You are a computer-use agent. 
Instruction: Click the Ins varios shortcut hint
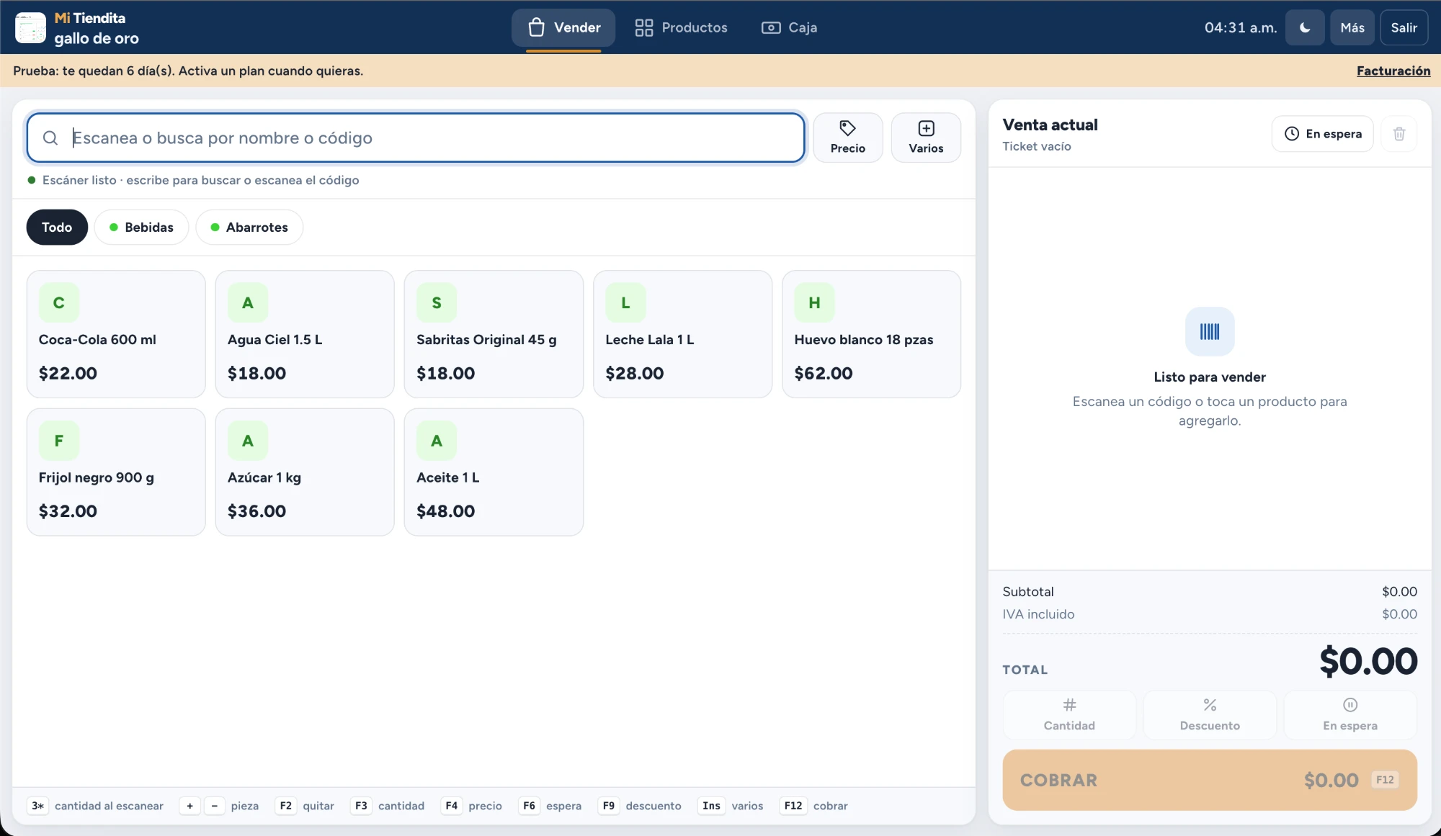(731, 806)
